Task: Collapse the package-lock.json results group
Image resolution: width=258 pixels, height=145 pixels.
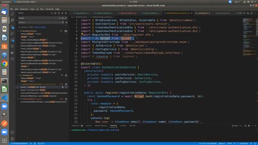Action: [18, 31]
